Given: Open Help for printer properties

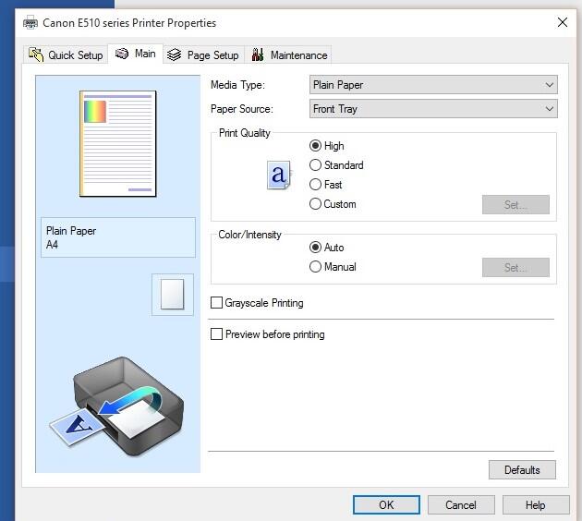Looking at the screenshot, I should tap(536, 504).
